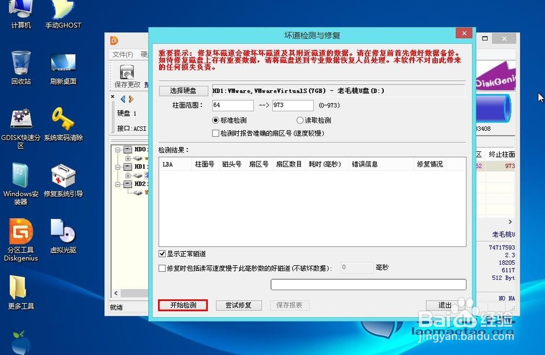Open the 分区工具Diskgenius desktop icon
Viewport: 545px width, 355px height.
(21, 240)
